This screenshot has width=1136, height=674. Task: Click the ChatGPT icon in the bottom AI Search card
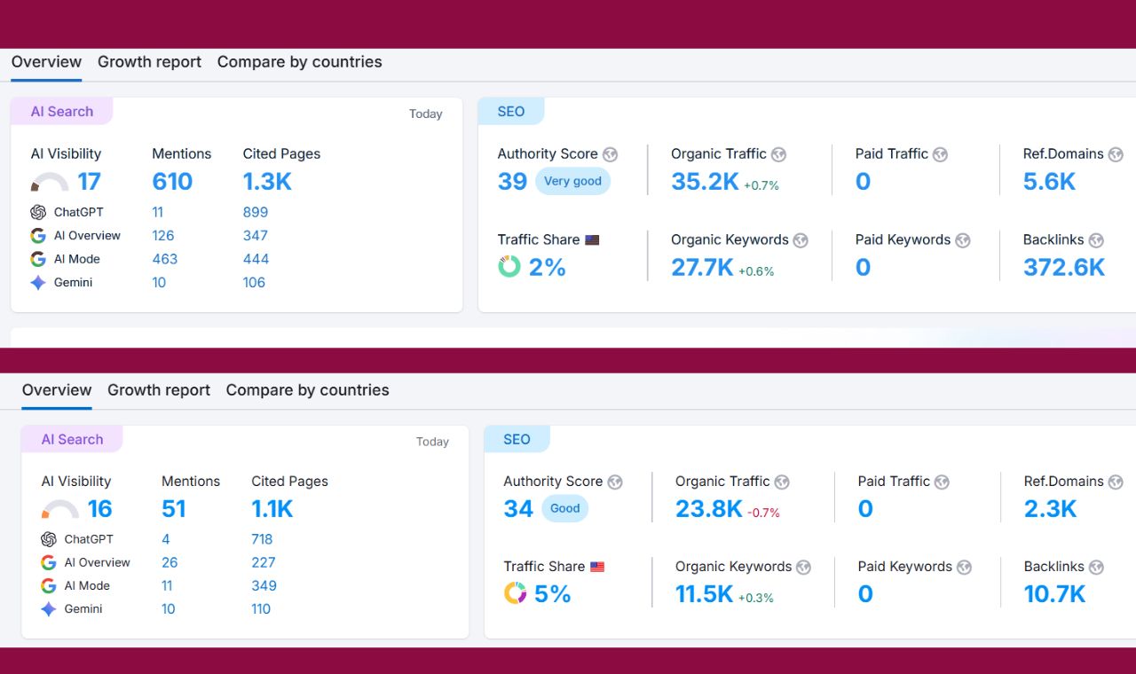click(49, 539)
